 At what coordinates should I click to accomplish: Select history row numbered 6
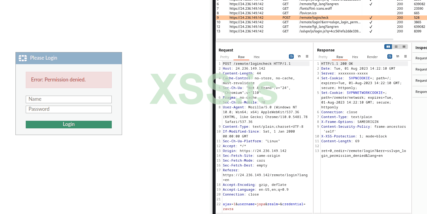[x=321, y=4]
